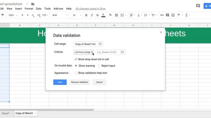Open the Format menu

[29, 9]
